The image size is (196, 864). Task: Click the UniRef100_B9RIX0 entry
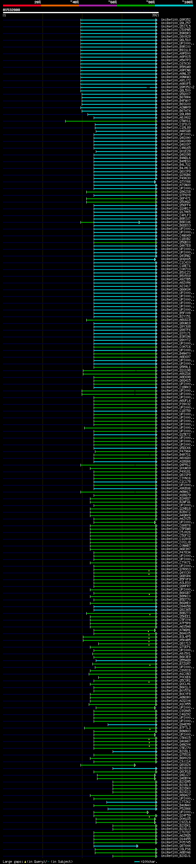(176, 47)
